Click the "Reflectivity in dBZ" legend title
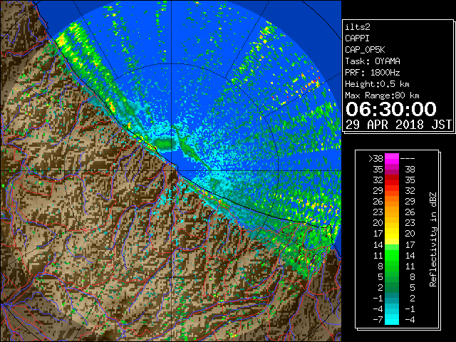Screen dimensions: 456x342 tap(433, 239)
